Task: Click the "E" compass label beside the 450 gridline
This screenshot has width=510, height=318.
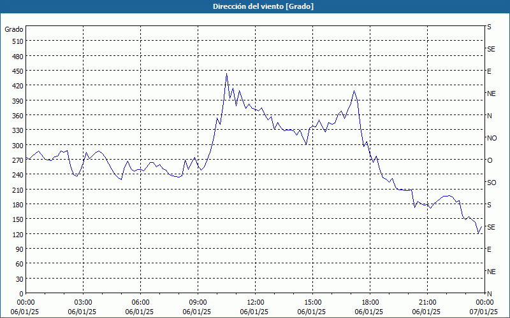Action: click(489, 71)
